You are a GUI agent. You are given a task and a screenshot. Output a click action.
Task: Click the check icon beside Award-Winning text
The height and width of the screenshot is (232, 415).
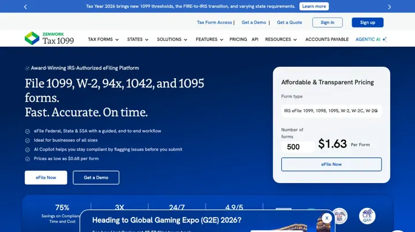coord(27,68)
